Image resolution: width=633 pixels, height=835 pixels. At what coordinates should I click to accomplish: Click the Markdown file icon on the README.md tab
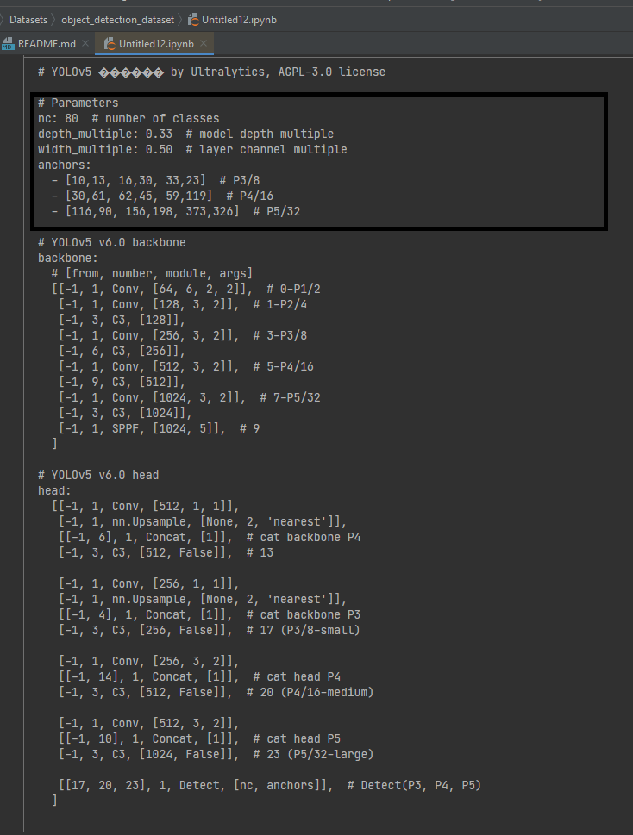point(8,43)
